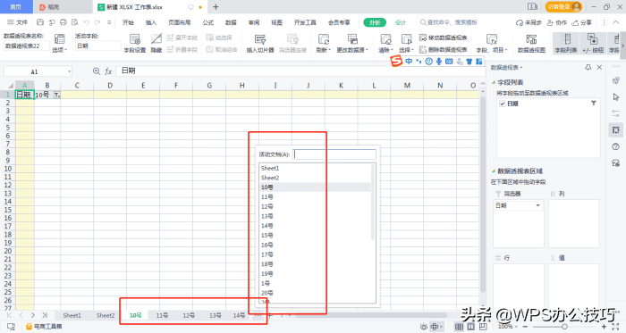The height and width of the screenshot is (333, 626).
Task: Switch to the 数据 ribbon tab
Action: pyautogui.click(x=231, y=22)
